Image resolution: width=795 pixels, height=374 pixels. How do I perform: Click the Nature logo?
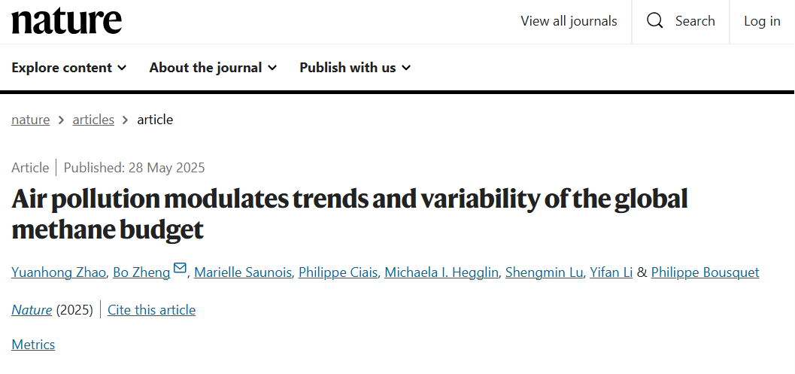(x=66, y=21)
